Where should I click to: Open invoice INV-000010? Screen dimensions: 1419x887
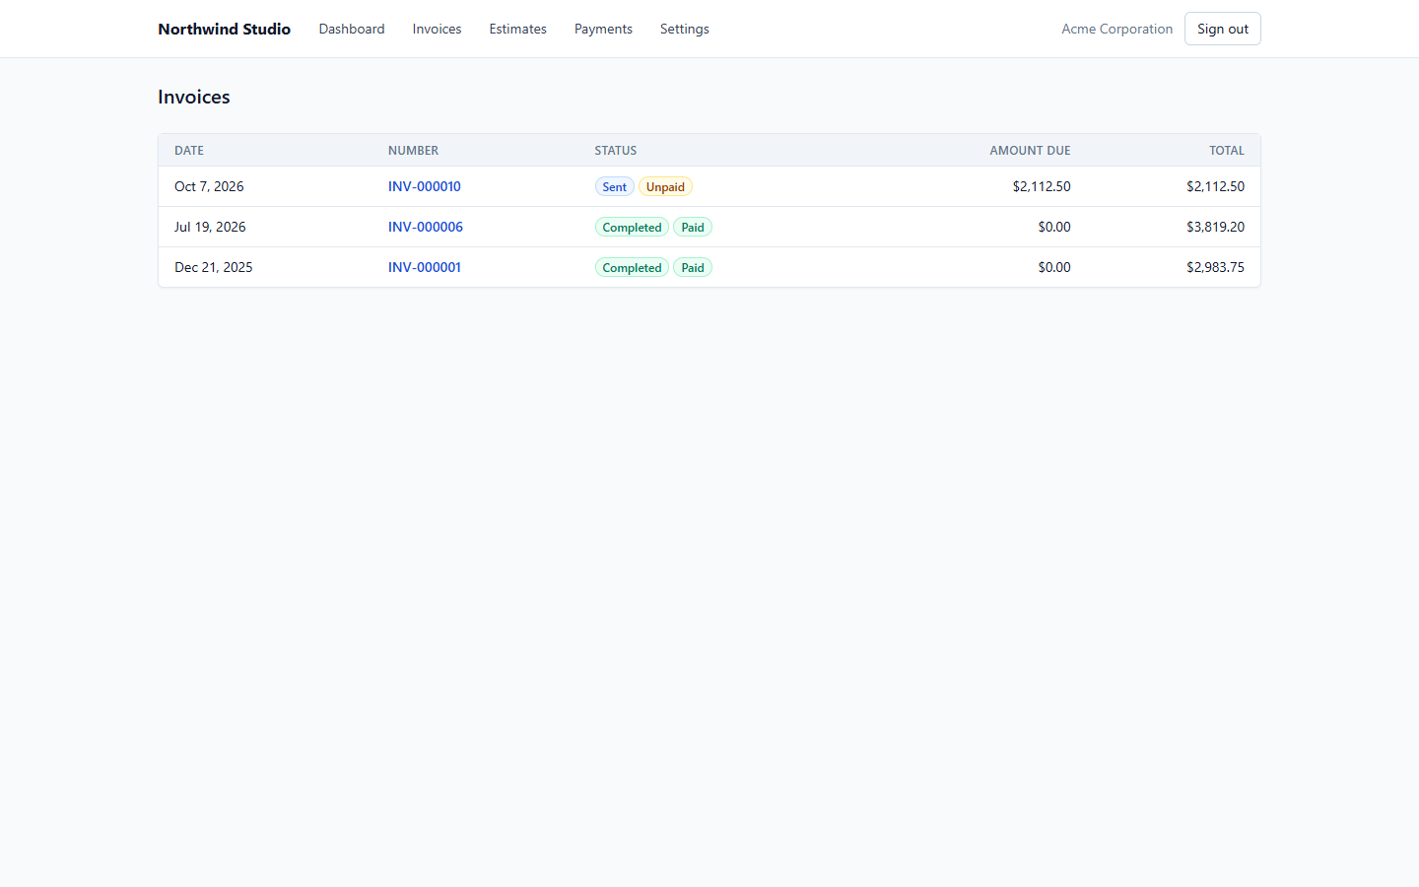tap(425, 186)
